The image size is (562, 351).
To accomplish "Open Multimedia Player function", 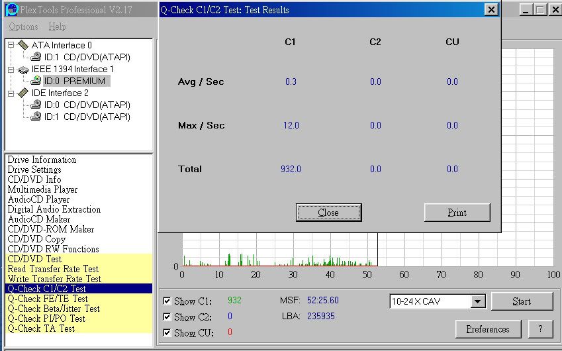I will click(42, 189).
